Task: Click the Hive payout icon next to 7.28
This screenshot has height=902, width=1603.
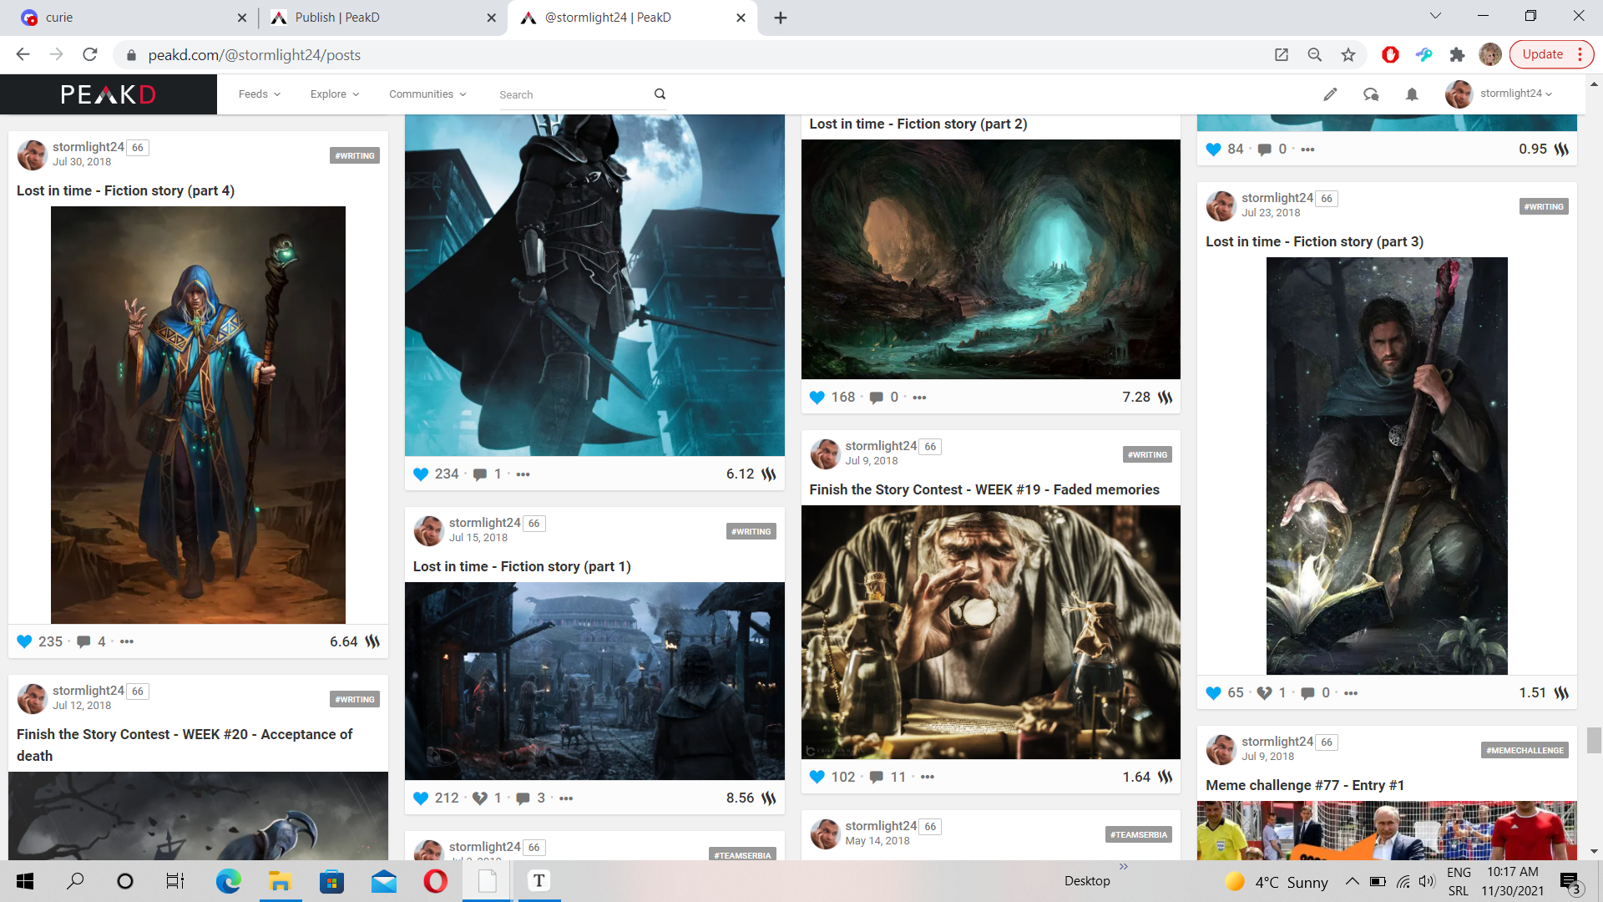Action: [1166, 398]
